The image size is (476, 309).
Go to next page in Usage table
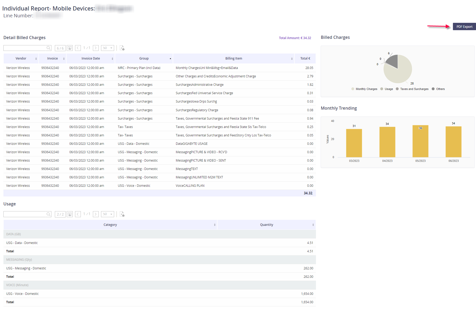96,214
